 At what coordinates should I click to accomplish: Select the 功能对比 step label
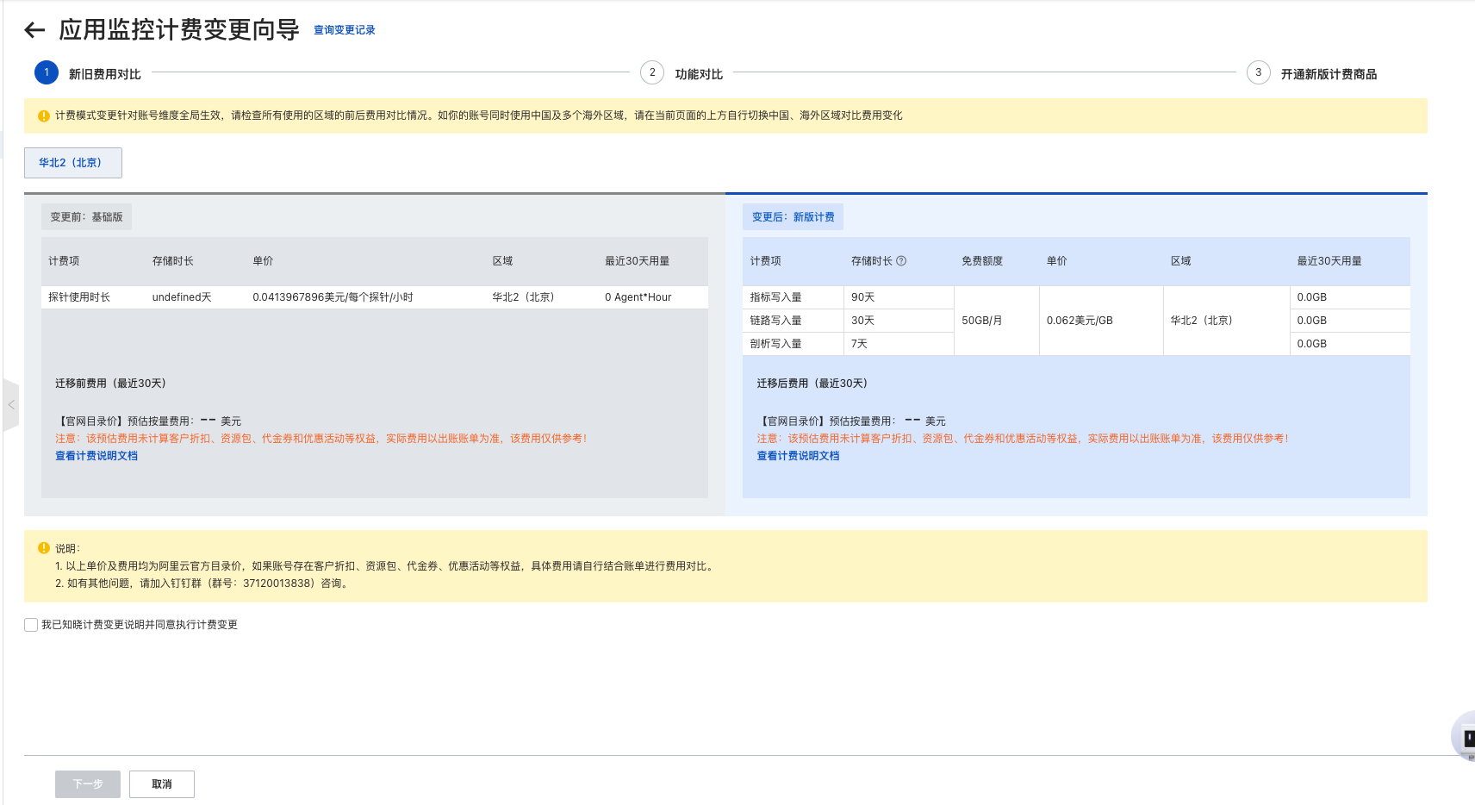(699, 74)
